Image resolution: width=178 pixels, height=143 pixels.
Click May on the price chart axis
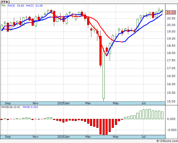click(116, 103)
